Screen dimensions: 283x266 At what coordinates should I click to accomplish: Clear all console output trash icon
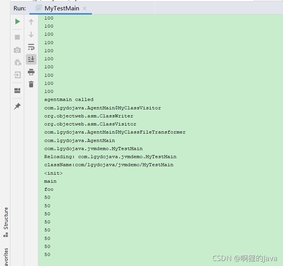tap(31, 84)
